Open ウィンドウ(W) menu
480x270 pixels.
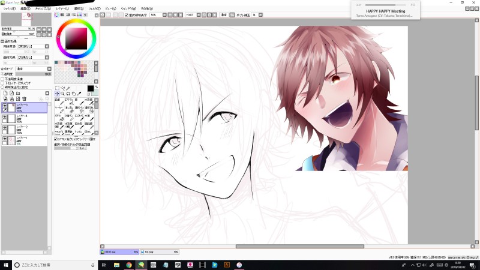128,9
